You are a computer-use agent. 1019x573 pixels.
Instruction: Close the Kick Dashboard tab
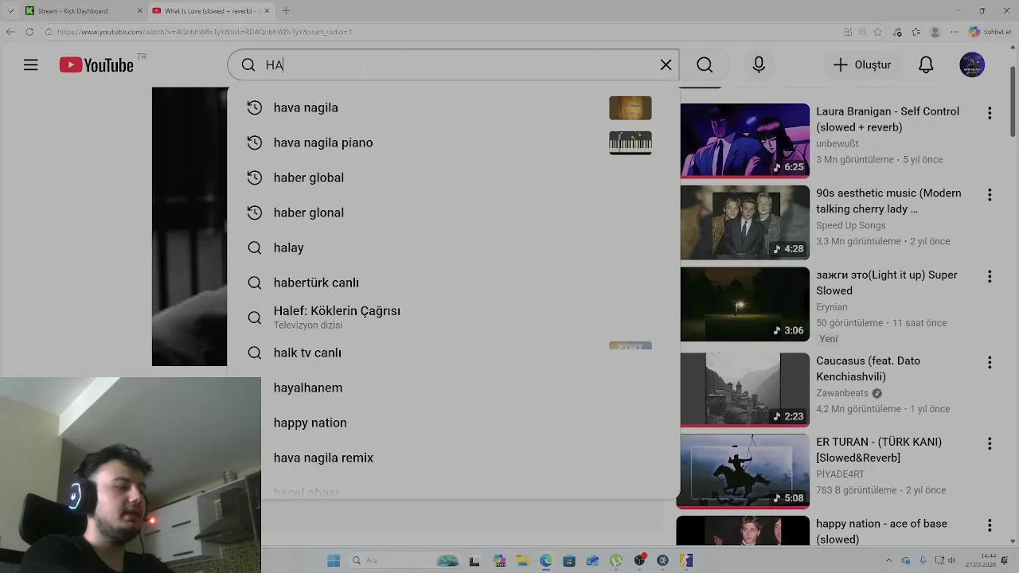pos(140,11)
